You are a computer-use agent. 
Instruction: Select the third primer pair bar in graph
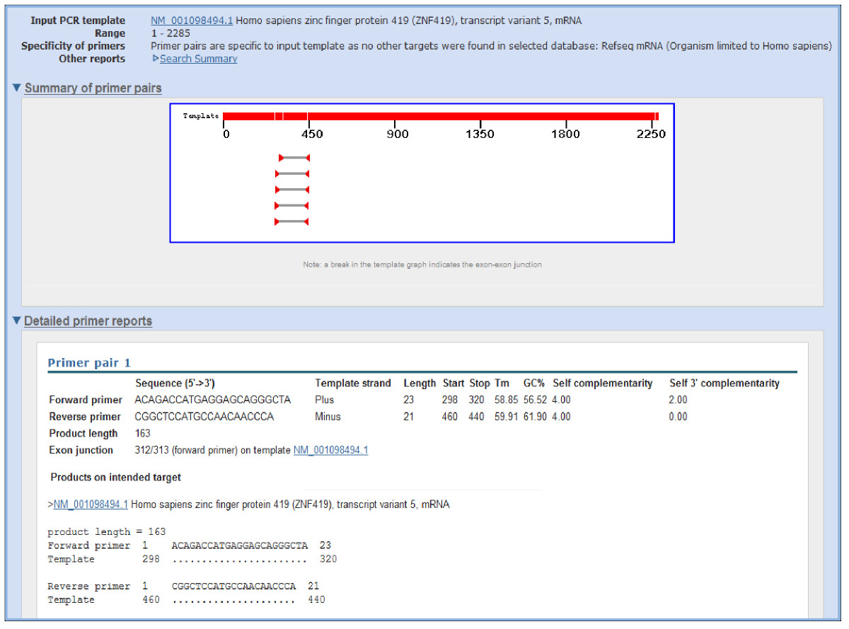(292, 190)
